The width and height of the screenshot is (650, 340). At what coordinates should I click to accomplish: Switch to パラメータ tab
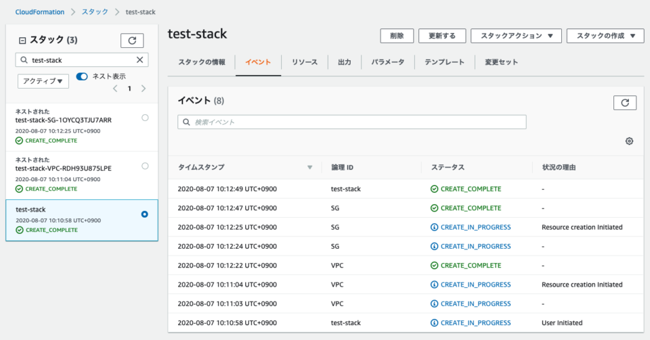(x=387, y=62)
